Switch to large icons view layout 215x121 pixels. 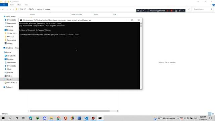(213, 114)
